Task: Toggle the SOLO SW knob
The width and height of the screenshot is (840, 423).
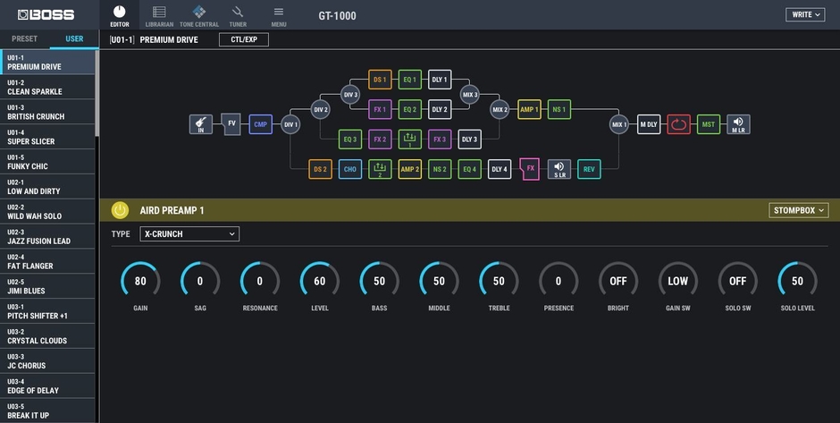Action: pos(737,282)
